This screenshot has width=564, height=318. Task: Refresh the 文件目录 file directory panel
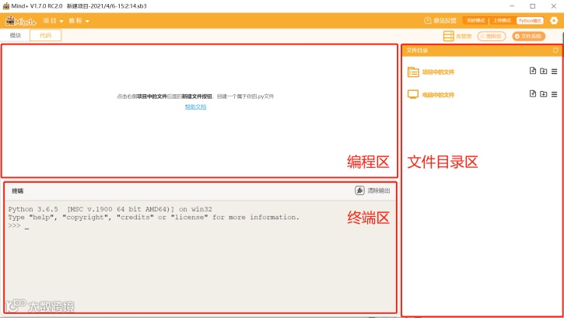(555, 51)
